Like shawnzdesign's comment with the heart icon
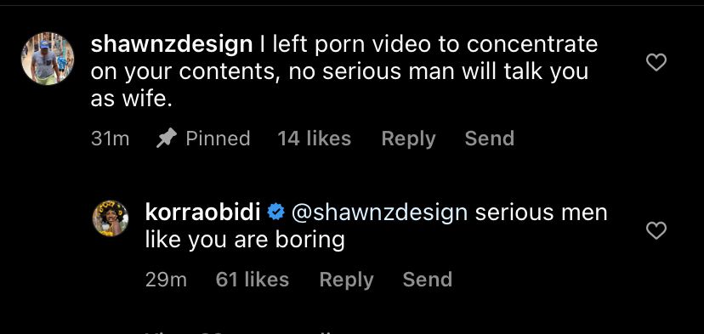704x334 pixels. pyautogui.click(x=656, y=62)
